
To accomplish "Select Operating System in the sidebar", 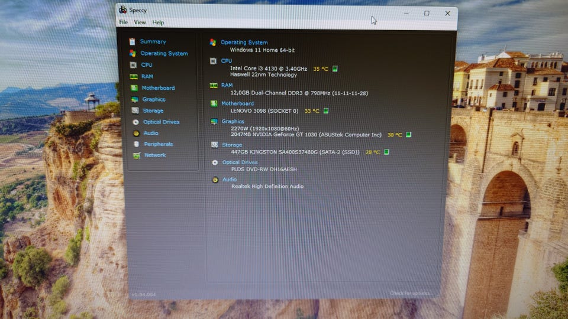I will [164, 54].
